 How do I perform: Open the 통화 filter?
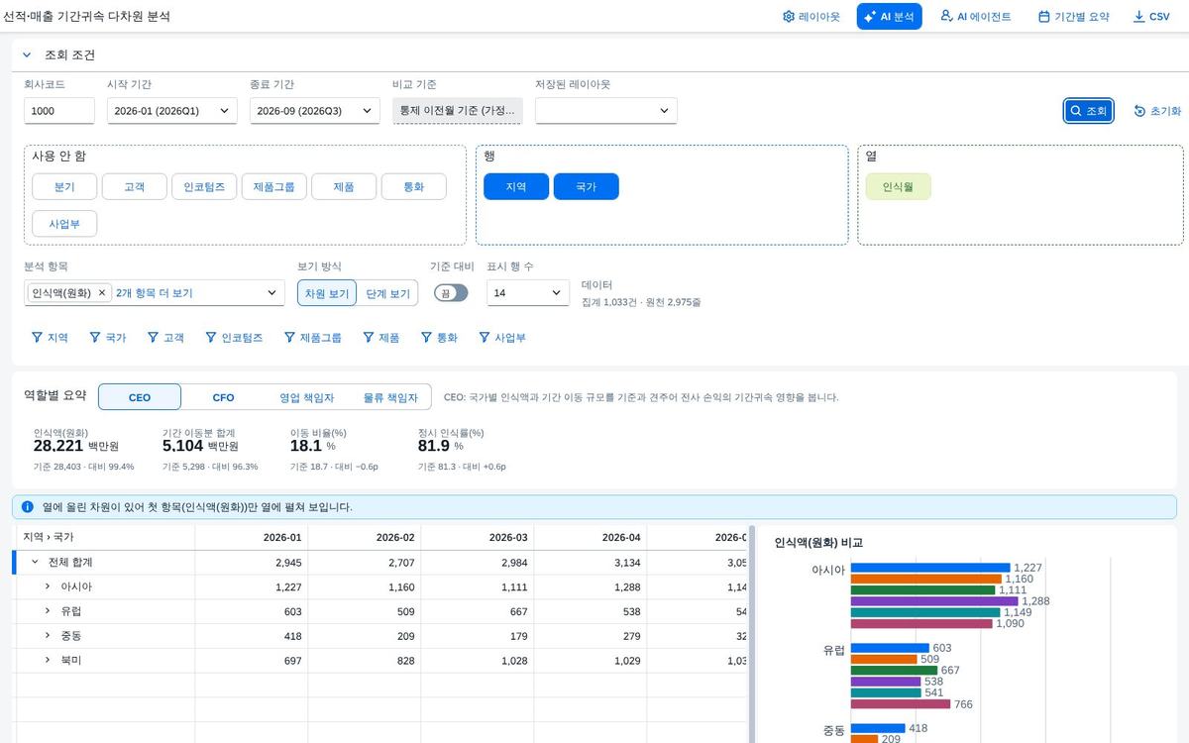click(439, 338)
